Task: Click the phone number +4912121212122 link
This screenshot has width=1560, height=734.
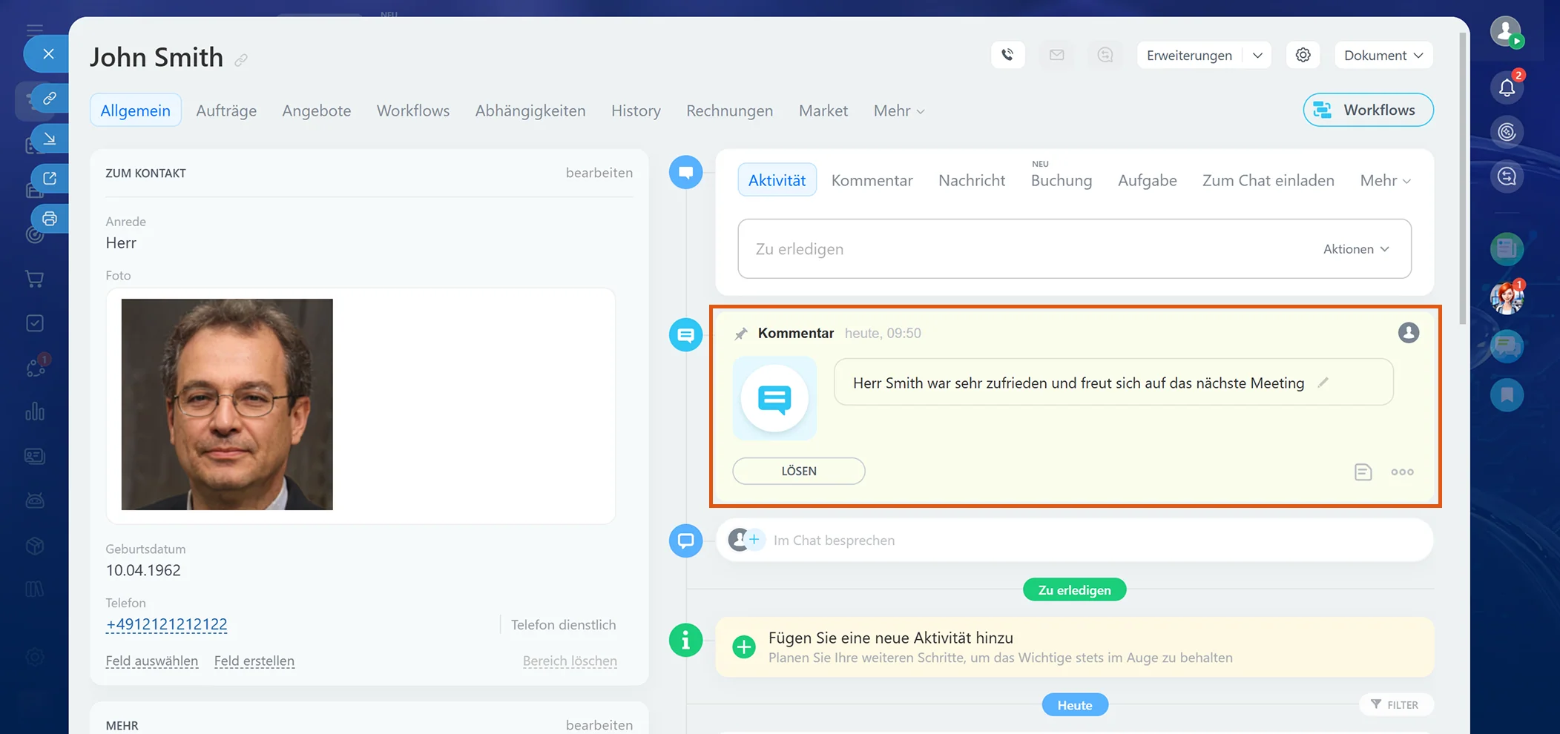Action: tap(167, 624)
